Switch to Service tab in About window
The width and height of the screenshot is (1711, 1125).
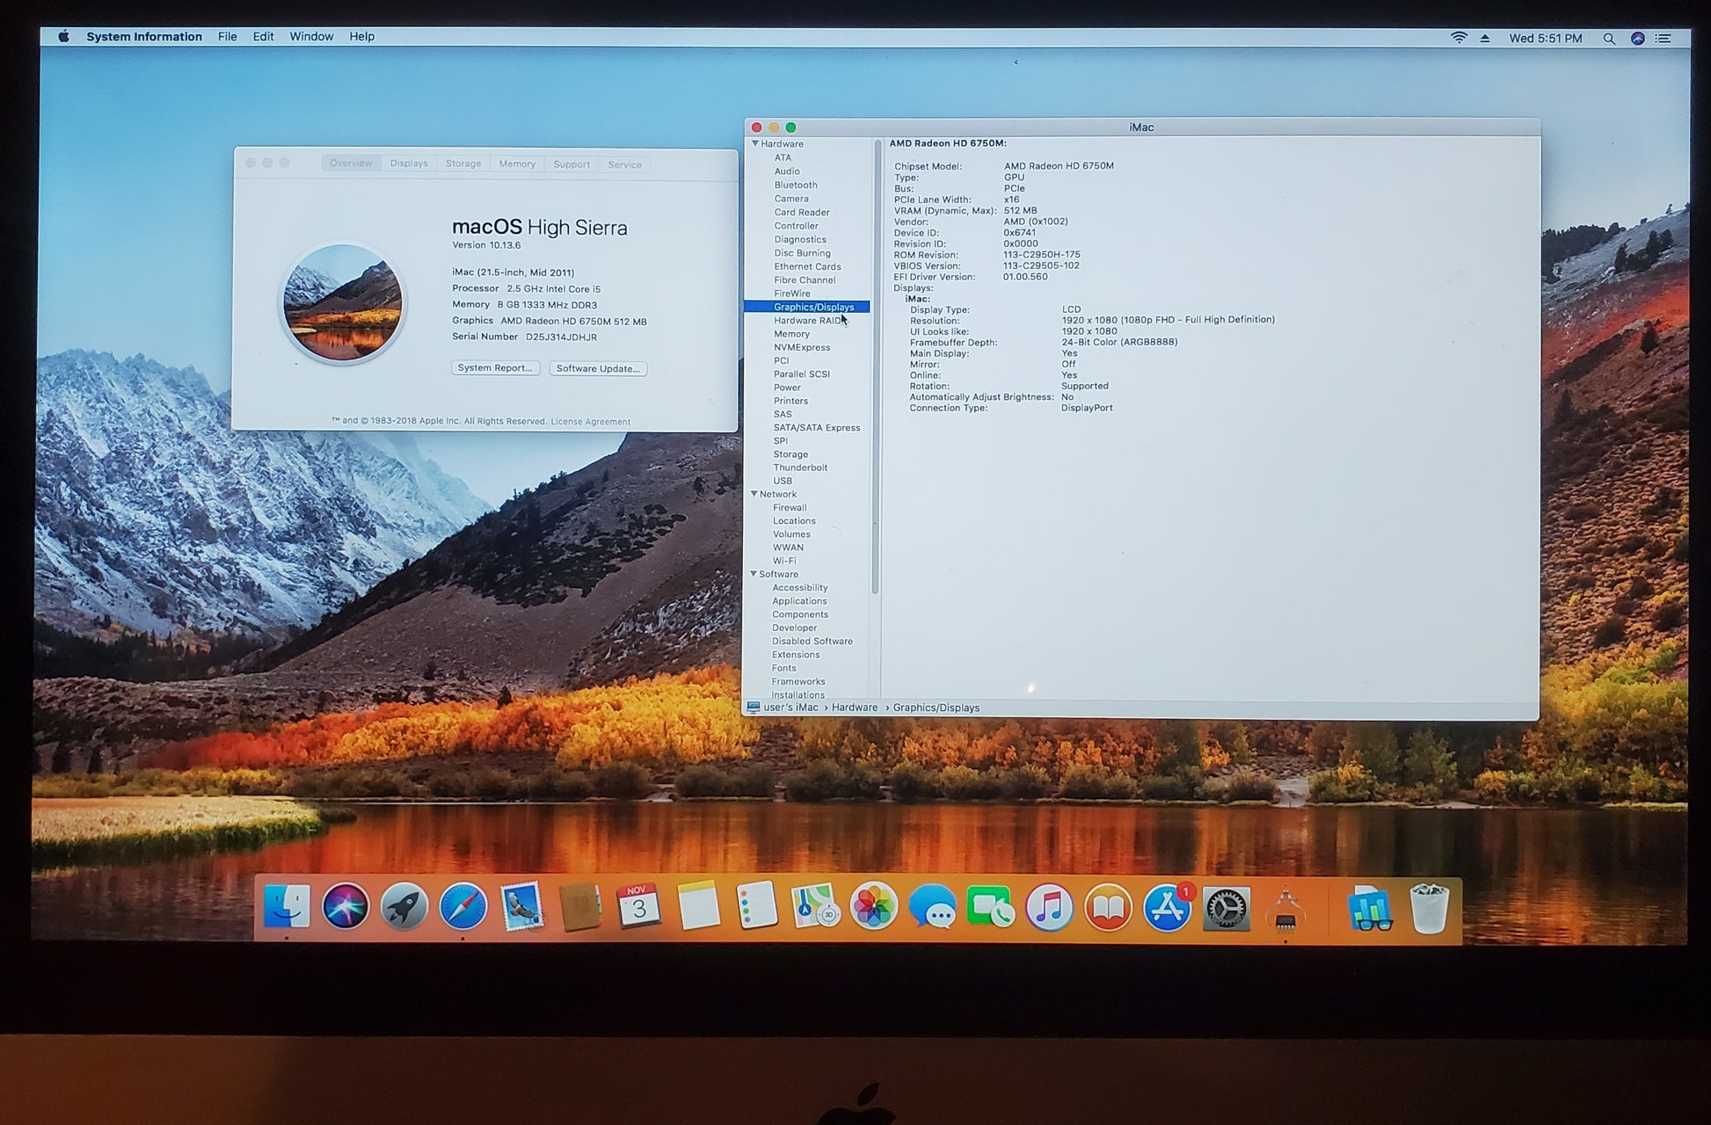[x=625, y=164]
